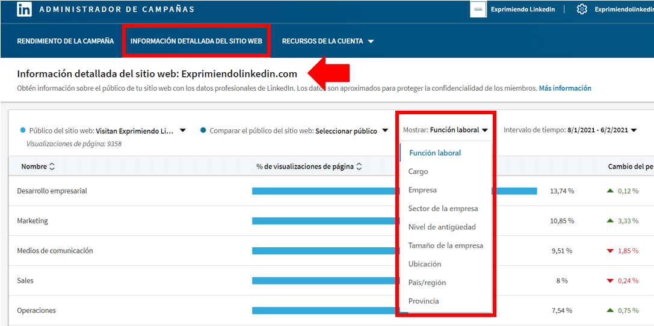Image resolution: width=654 pixels, height=326 pixels.
Task: Select Nivel de antigüedad option
Action: click(x=442, y=227)
